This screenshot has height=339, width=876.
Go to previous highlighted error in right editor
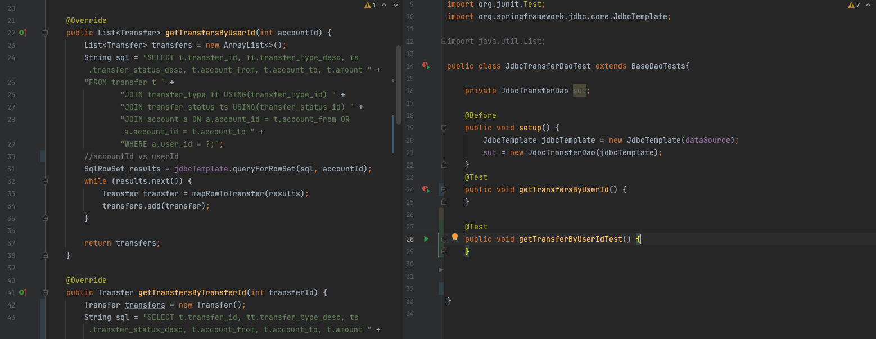(868, 5)
